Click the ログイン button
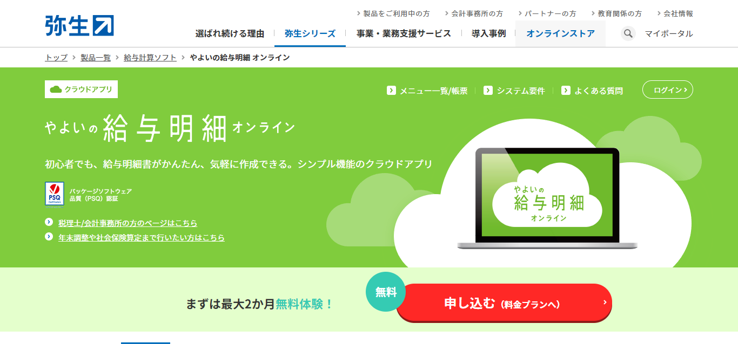 (668, 90)
